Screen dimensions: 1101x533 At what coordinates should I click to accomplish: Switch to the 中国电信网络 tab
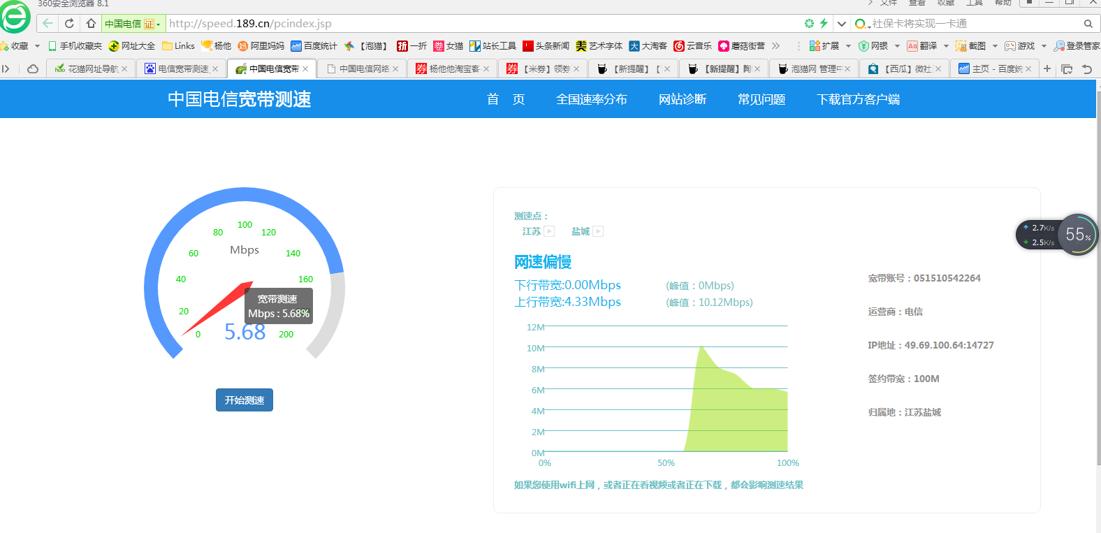pyautogui.click(x=362, y=68)
